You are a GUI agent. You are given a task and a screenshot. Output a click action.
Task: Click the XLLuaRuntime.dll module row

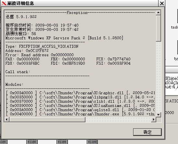(x=80, y=106)
